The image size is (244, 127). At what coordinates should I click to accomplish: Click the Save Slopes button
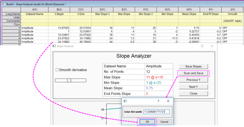[193, 66]
